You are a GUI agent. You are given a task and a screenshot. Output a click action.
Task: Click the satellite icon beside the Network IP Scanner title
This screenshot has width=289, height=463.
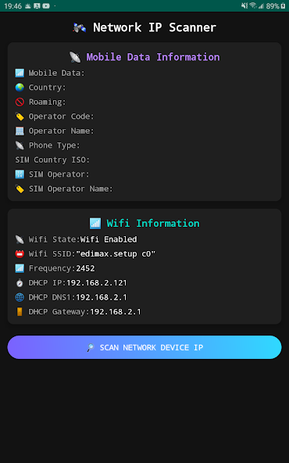click(x=80, y=27)
